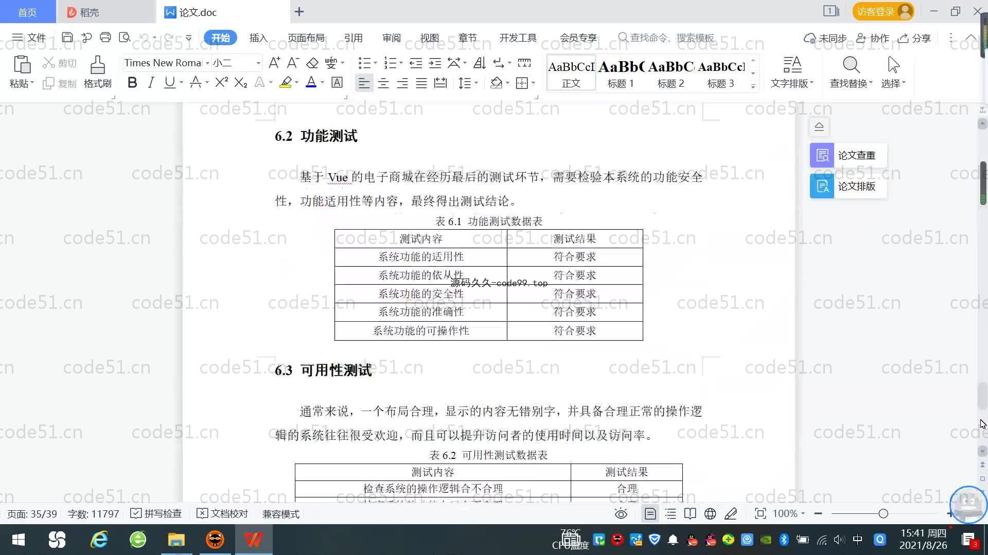This screenshot has height=555, width=988.
Task: Click the Print icon in quick access bar
Action: coord(105,38)
